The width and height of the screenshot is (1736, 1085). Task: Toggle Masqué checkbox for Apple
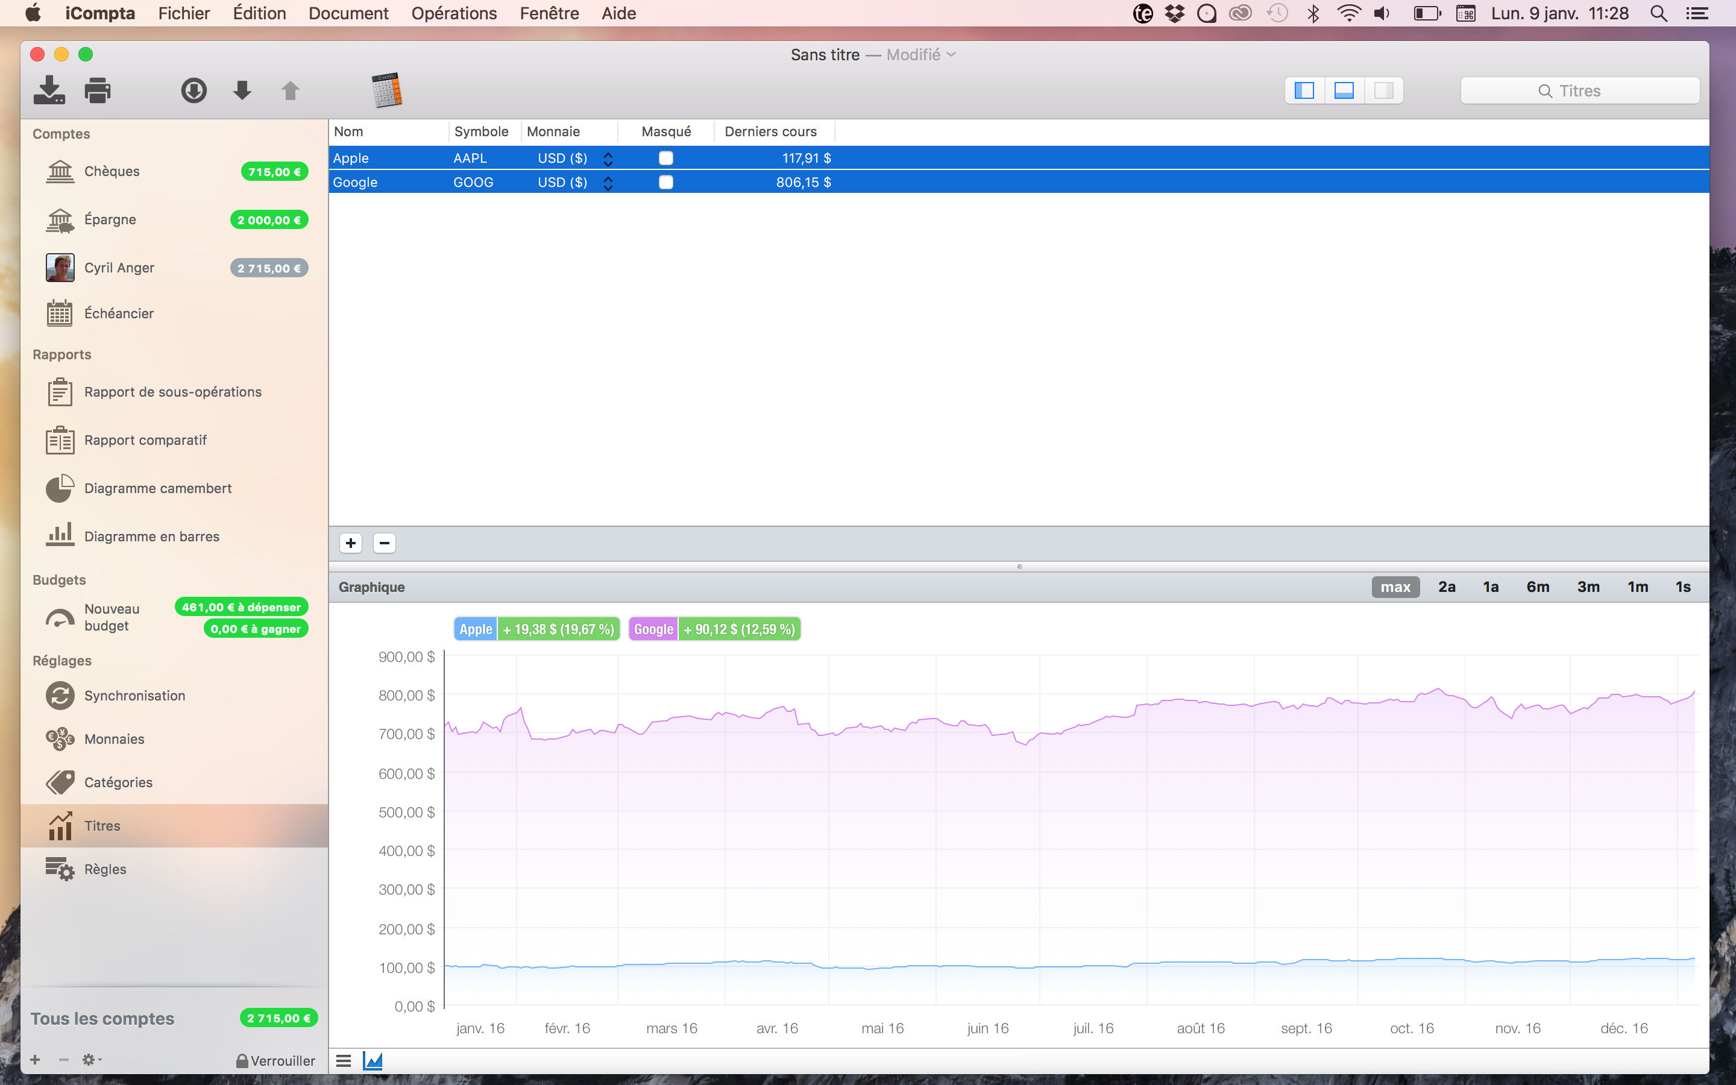tap(665, 158)
